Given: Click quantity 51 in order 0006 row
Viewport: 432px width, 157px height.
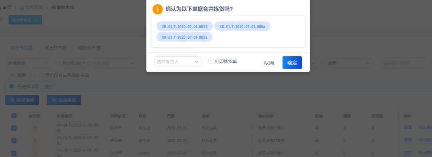Looking at the screenshot, I should (317, 153).
